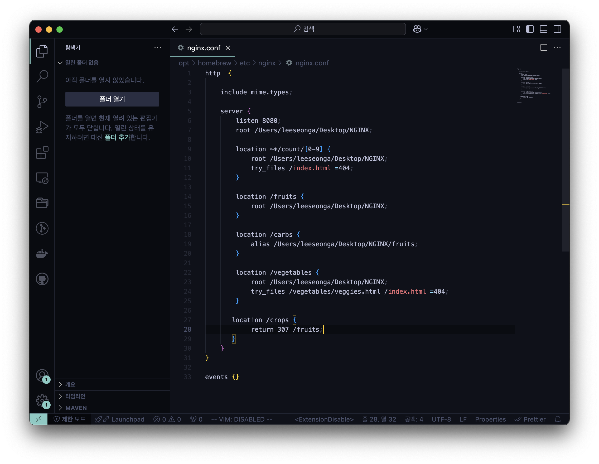
Task: Select the nginx.conf editor tab
Action: [203, 48]
